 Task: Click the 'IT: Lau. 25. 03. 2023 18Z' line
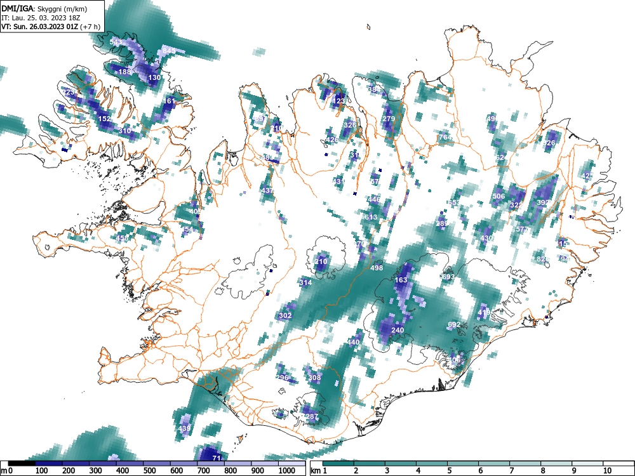42,18
